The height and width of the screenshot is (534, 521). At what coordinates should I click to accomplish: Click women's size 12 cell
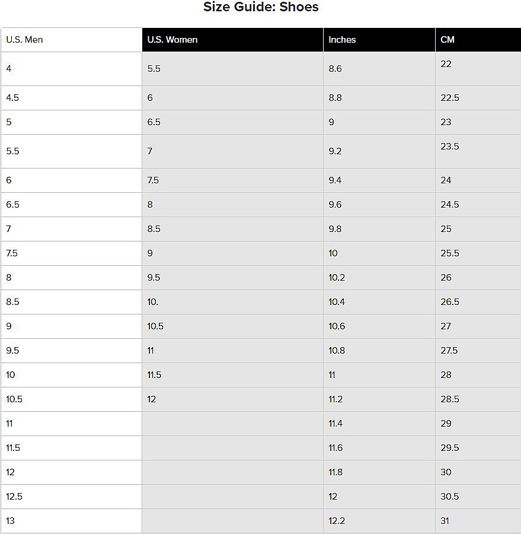(232, 399)
